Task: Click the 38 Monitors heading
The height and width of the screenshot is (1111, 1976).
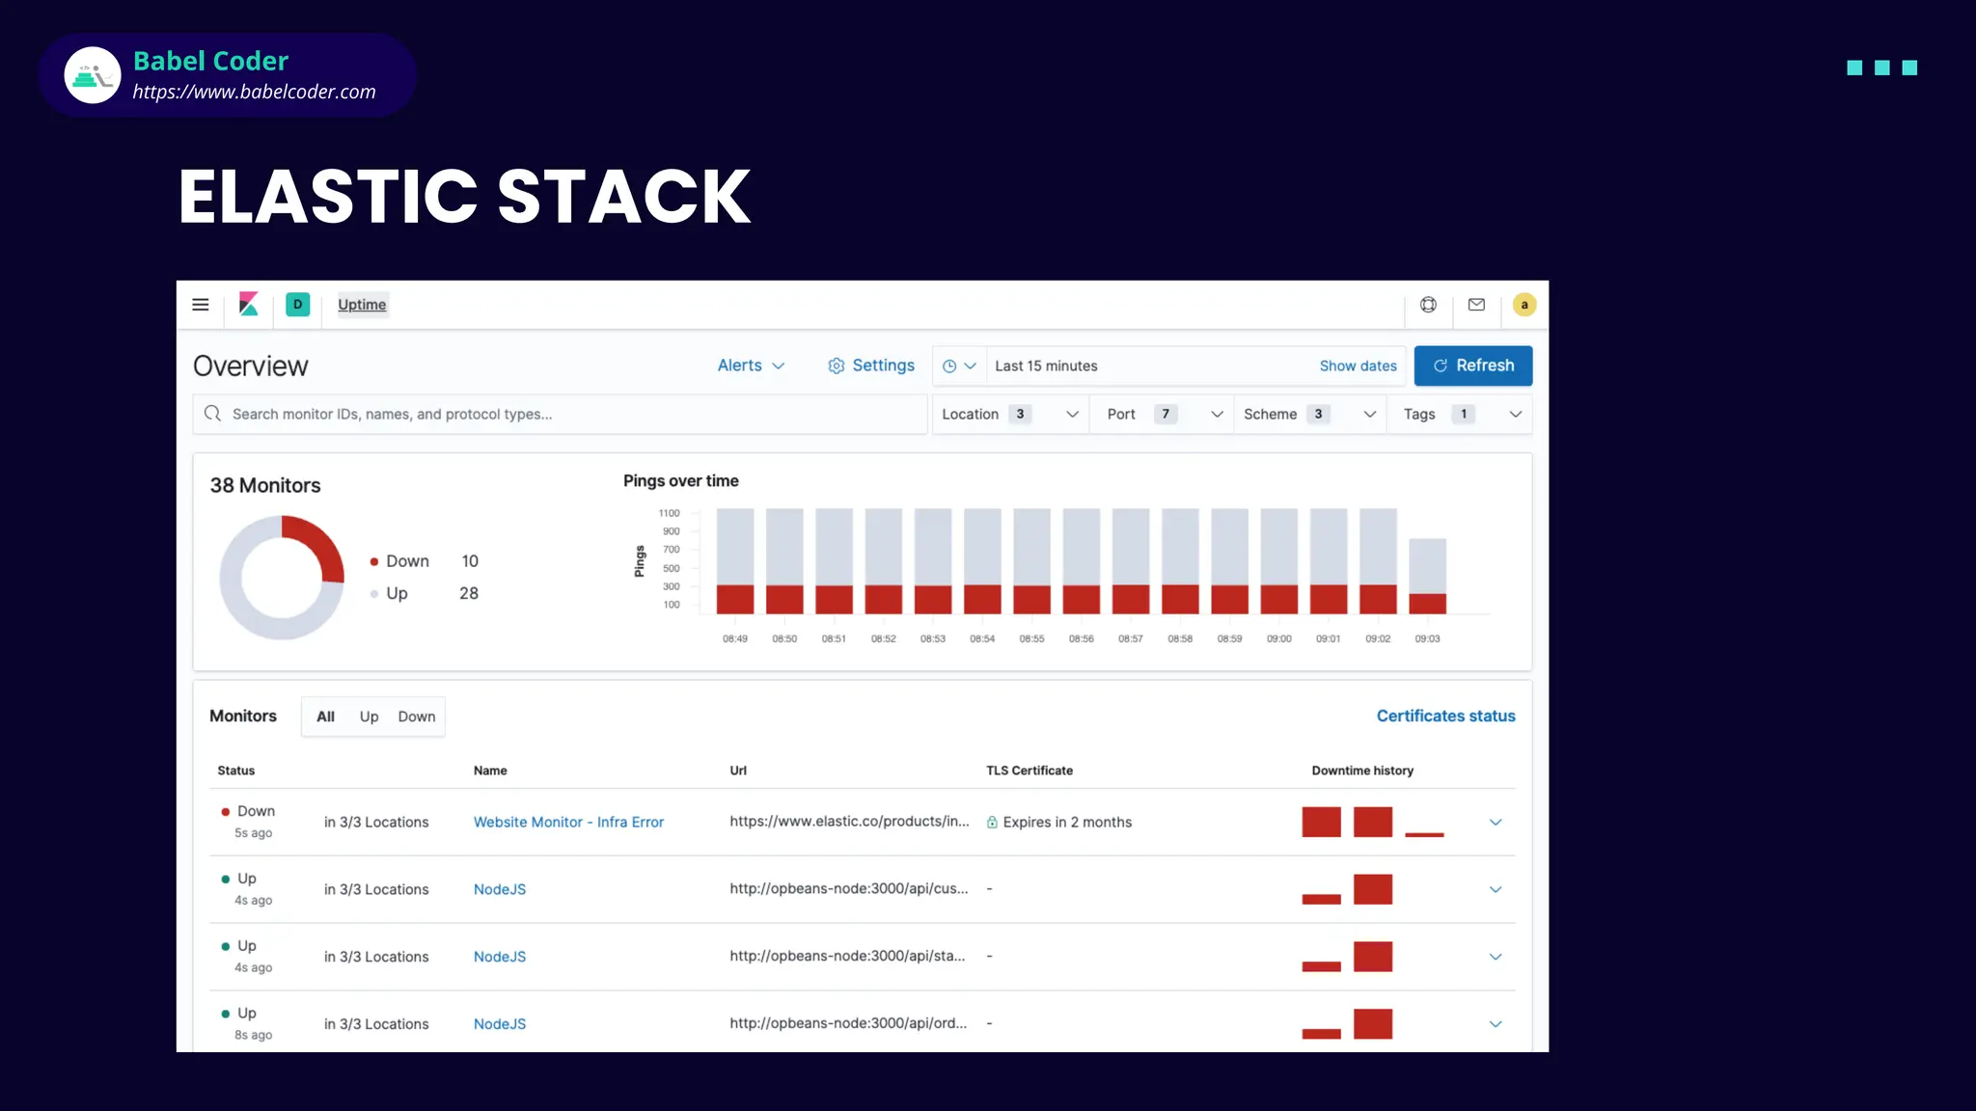Action: coord(265,485)
